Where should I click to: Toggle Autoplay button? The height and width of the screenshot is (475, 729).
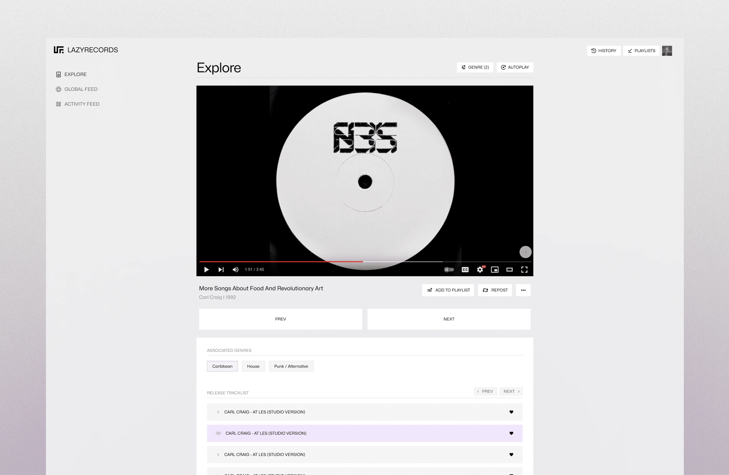(x=515, y=67)
